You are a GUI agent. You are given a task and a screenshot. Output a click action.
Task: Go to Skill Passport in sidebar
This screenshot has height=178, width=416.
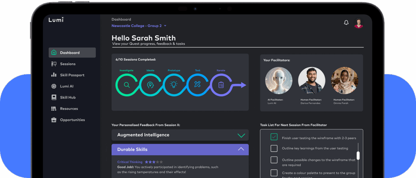pos(72,75)
